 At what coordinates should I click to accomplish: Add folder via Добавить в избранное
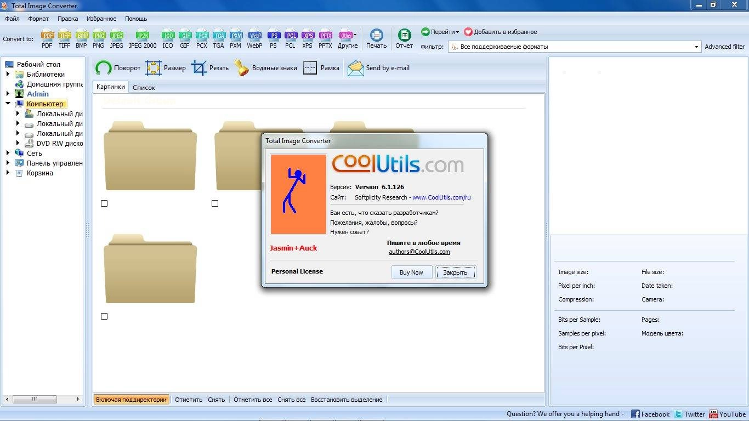tap(501, 32)
